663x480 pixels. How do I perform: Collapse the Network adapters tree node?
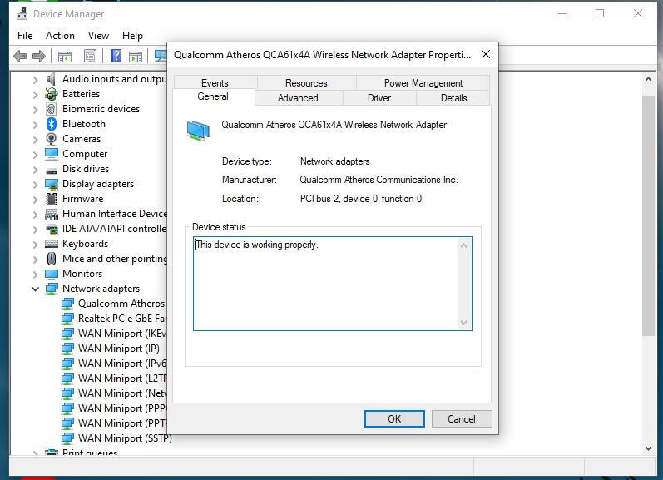point(36,289)
